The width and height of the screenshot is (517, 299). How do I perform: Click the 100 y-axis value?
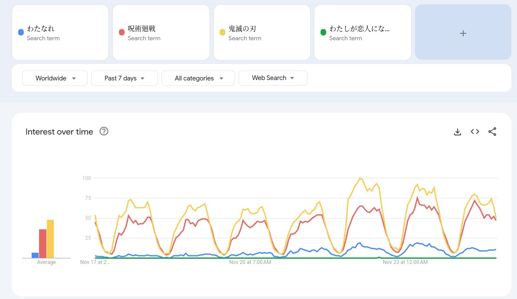click(87, 178)
